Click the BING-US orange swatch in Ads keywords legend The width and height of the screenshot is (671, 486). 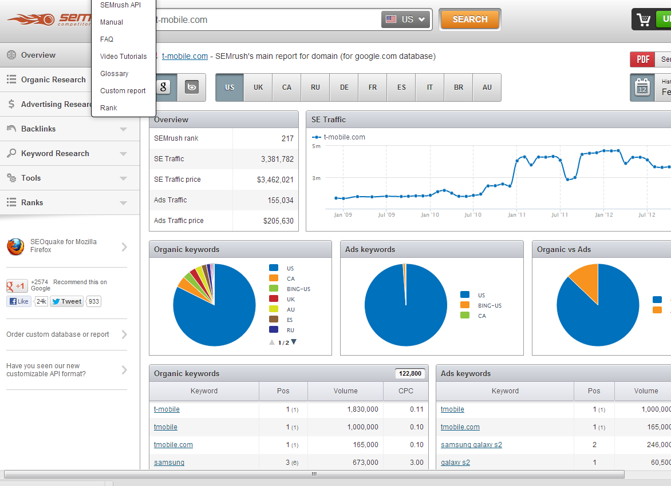click(x=465, y=305)
